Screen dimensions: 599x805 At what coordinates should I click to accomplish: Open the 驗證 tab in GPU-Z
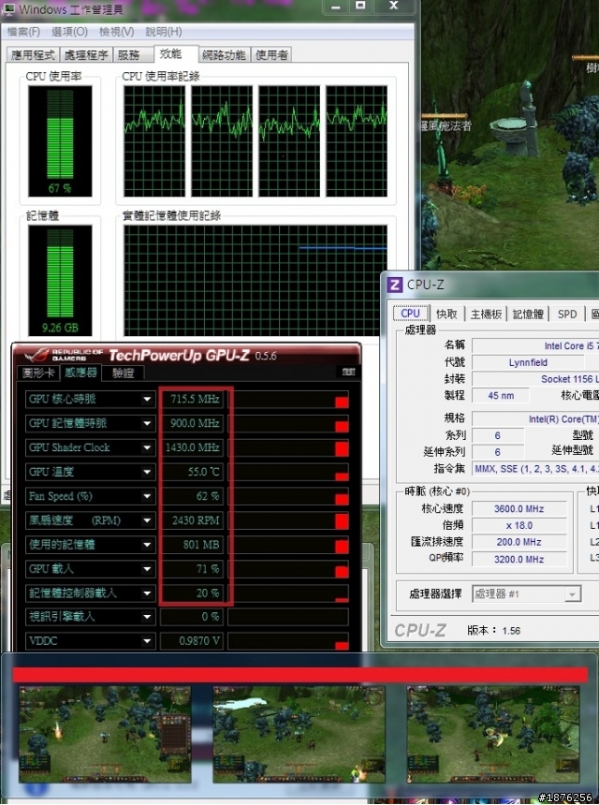123,373
